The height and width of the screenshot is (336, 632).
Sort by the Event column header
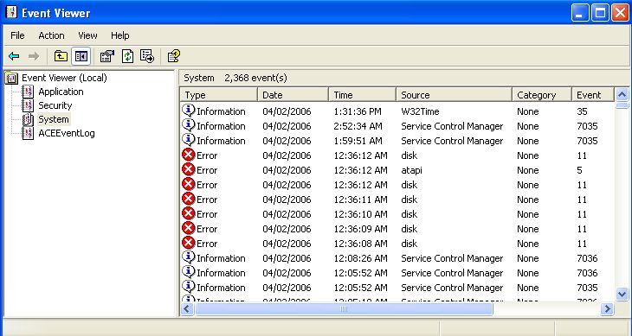(592, 95)
